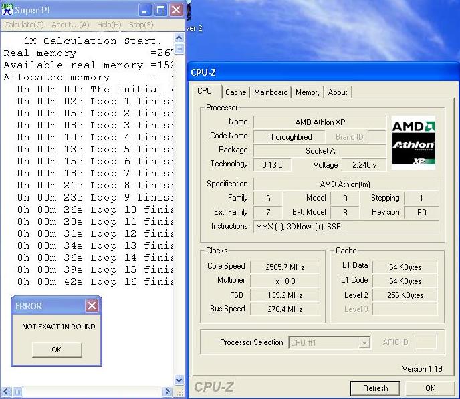Click the vertical scrollbar up arrow in Super PI
Image resolution: width=460 pixels, height=399 pixels.
[179, 37]
